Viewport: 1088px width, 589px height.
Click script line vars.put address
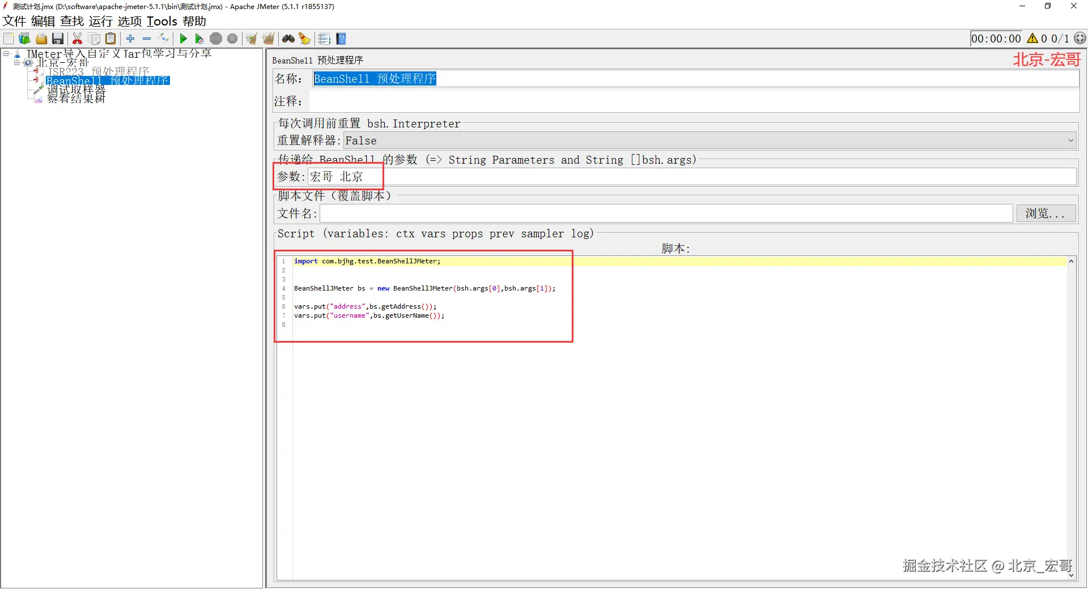[x=365, y=306]
